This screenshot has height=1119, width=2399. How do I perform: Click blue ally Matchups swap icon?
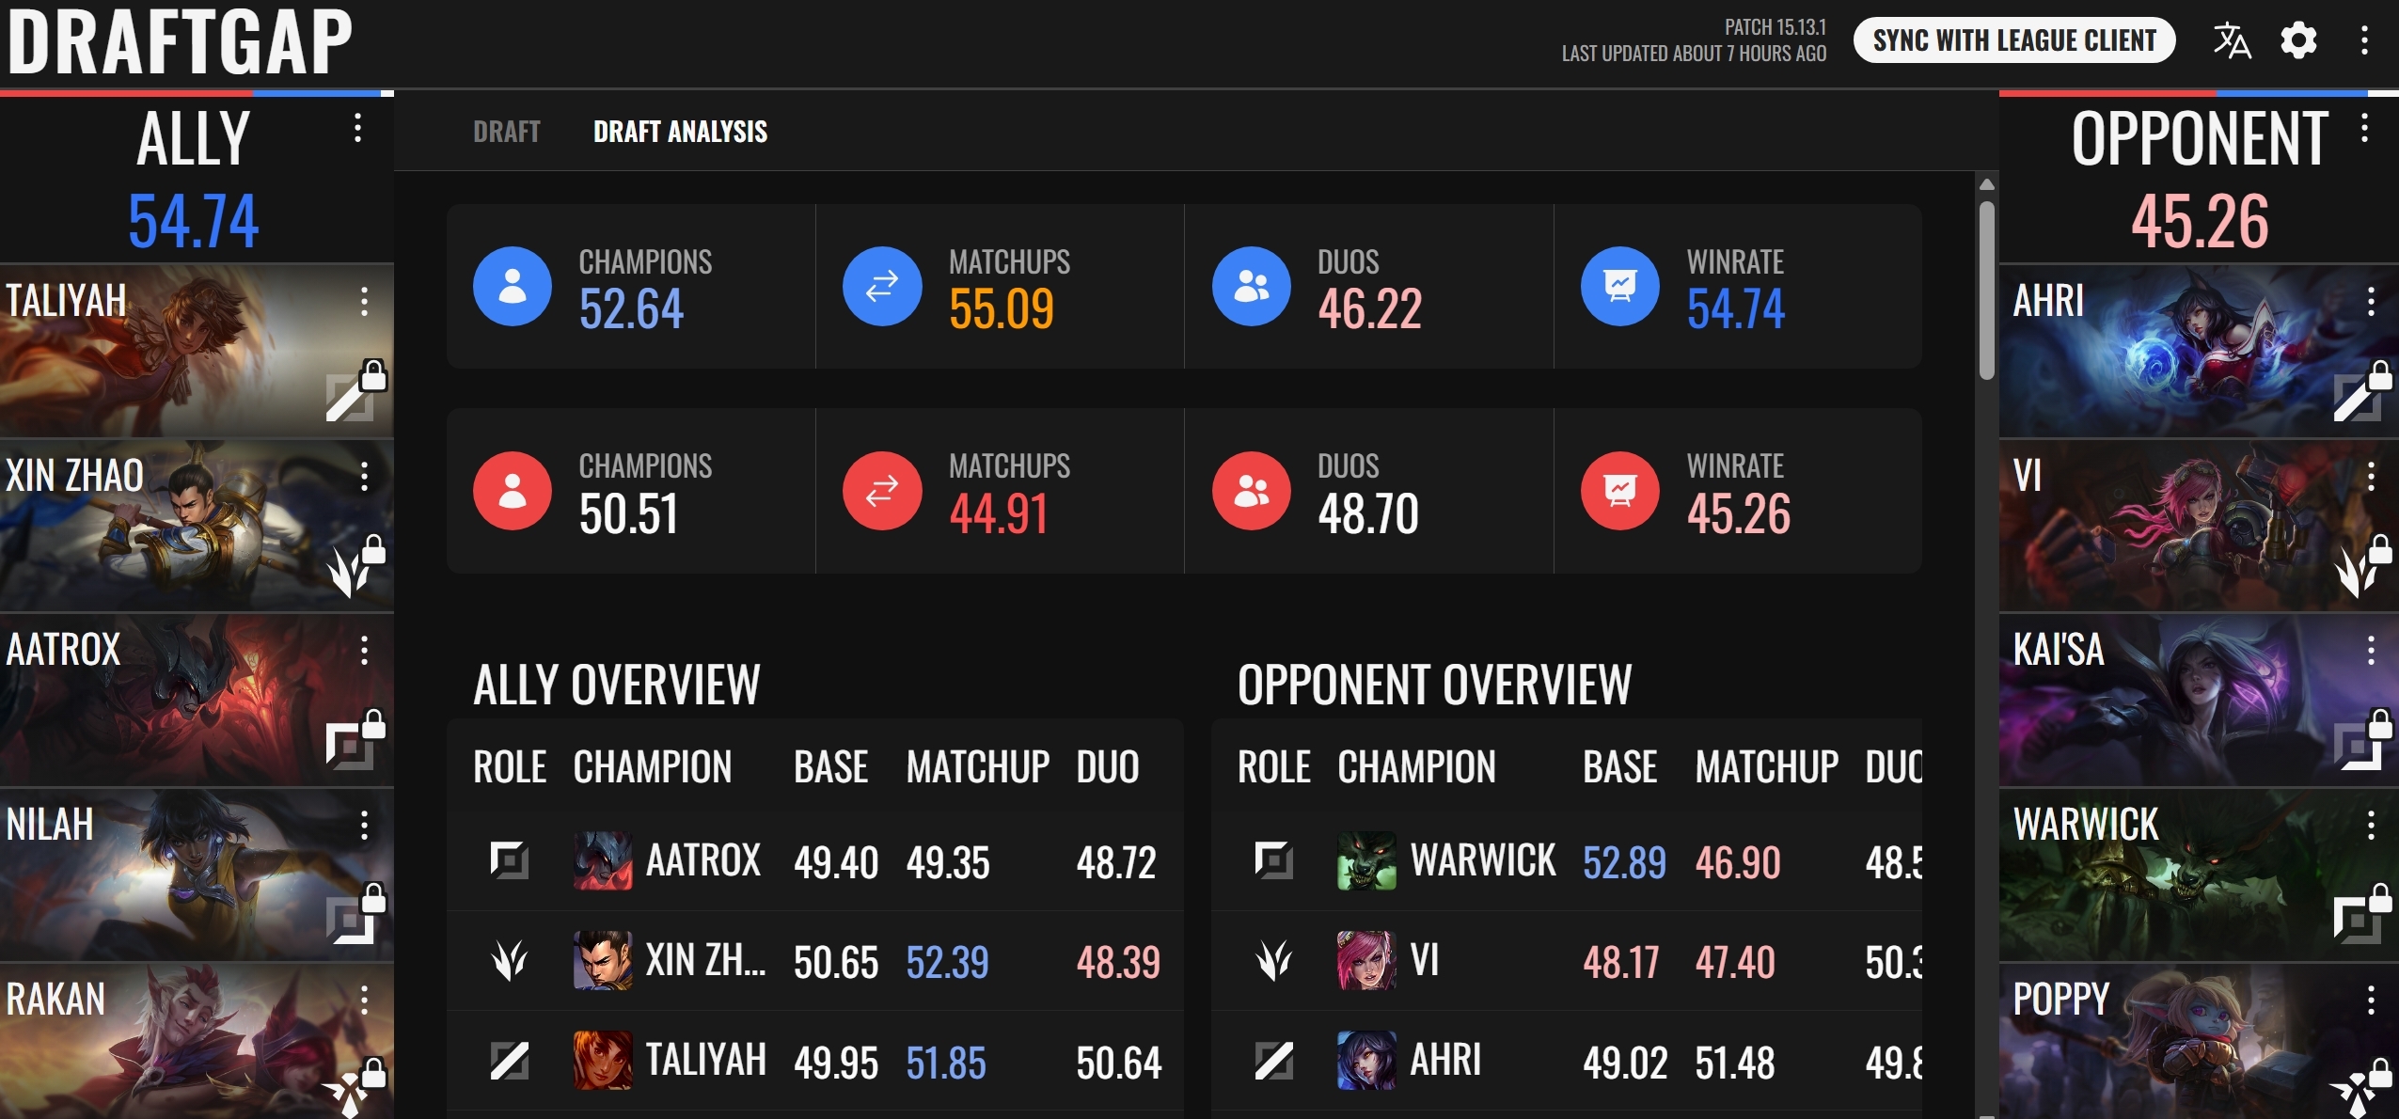coord(881,286)
